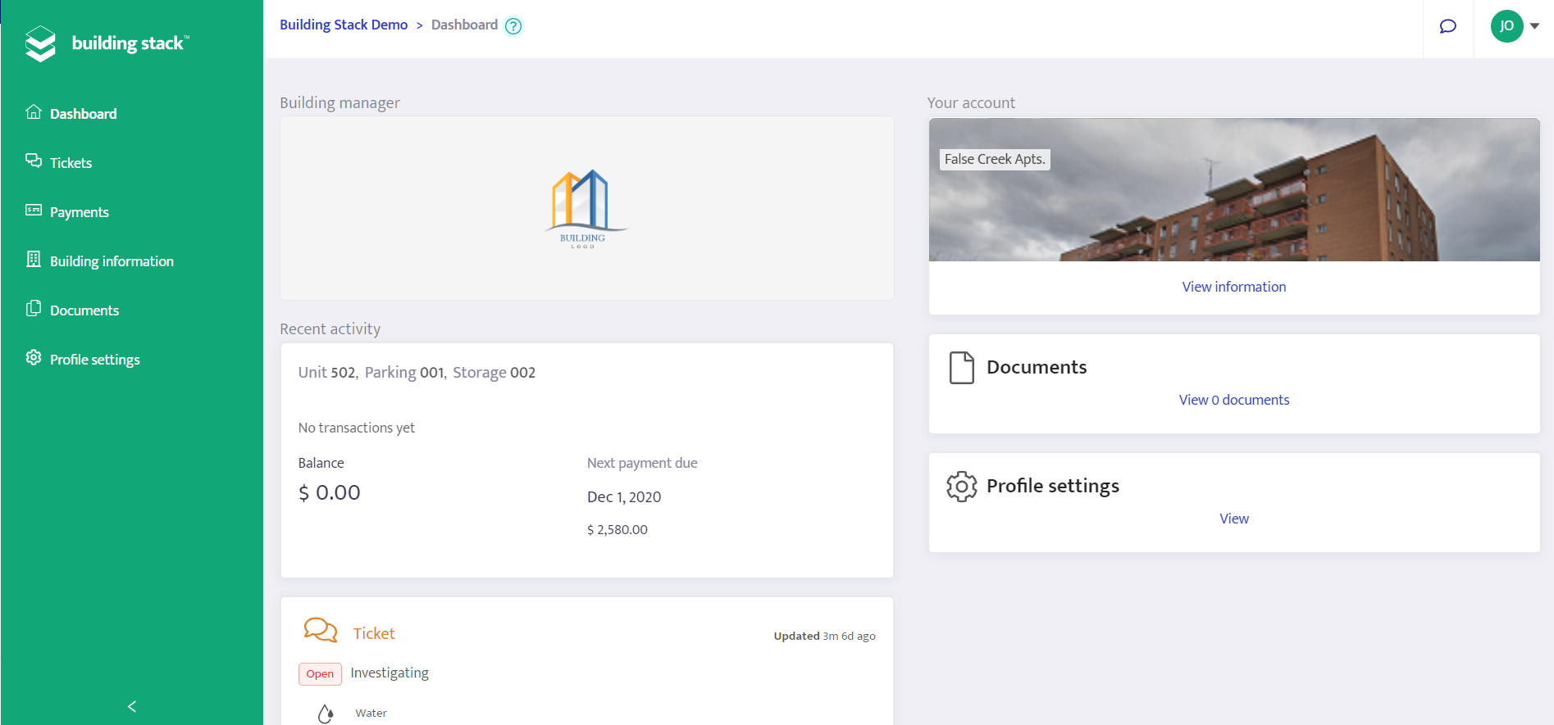Click the False Creek Apts. building photo
This screenshot has height=725, width=1554.
click(x=1234, y=190)
